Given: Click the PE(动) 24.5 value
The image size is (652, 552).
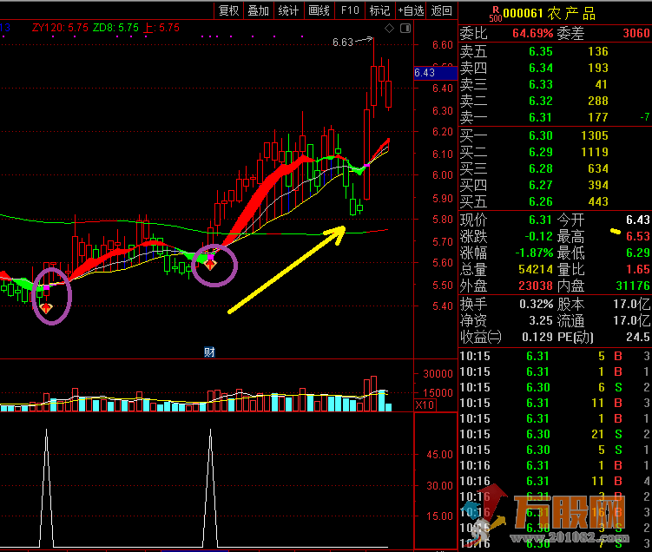Looking at the screenshot, I should (638, 337).
